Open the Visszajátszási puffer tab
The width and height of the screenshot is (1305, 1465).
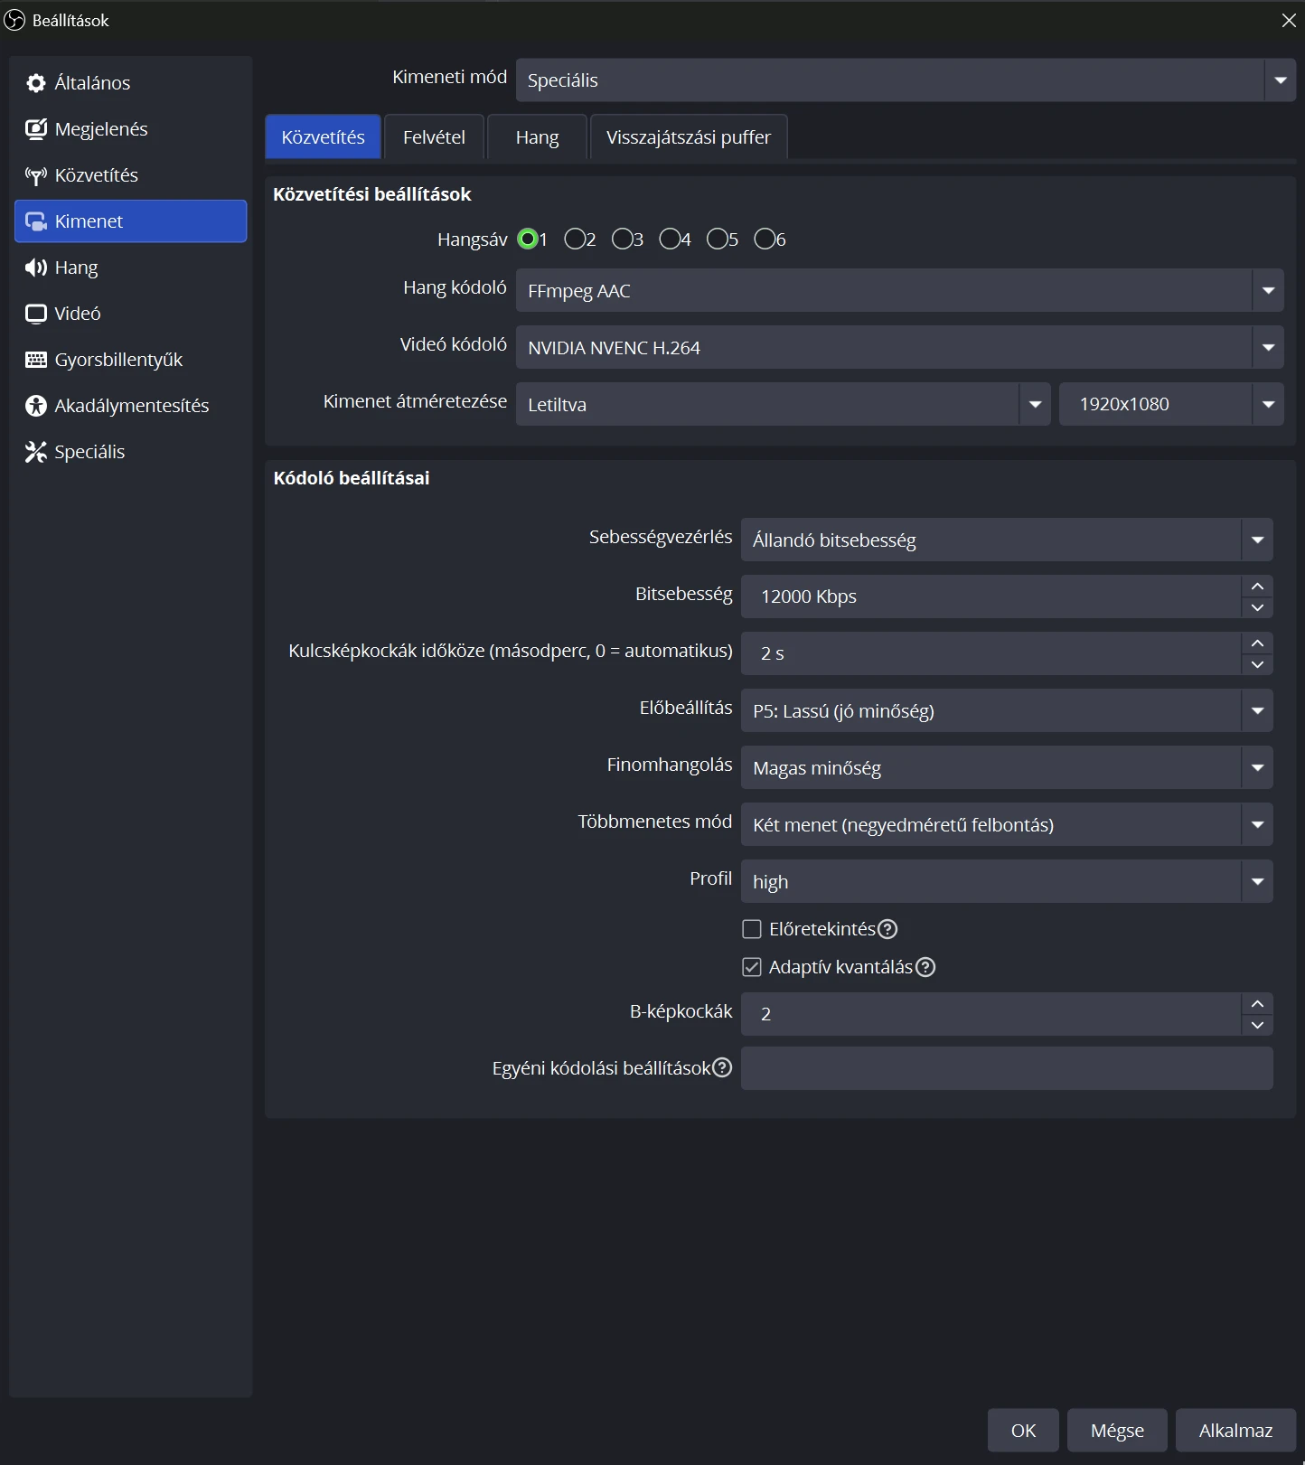click(x=688, y=137)
